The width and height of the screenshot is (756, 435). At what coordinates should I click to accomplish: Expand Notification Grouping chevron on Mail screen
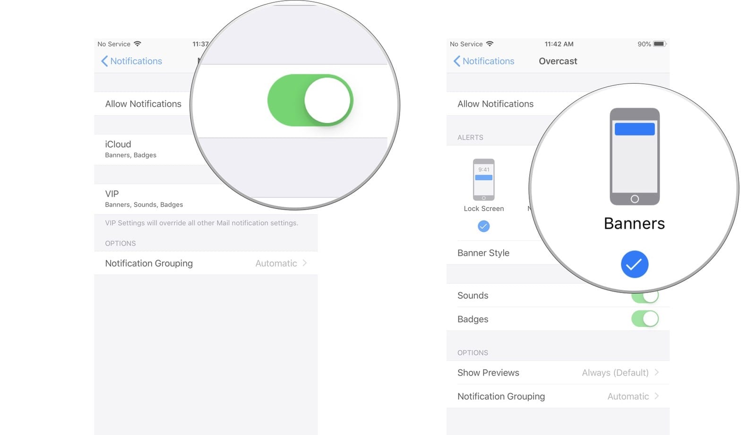point(305,263)
